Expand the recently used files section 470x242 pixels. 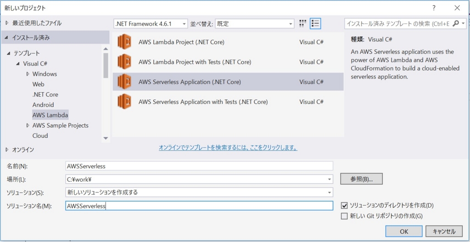(7, 23)
